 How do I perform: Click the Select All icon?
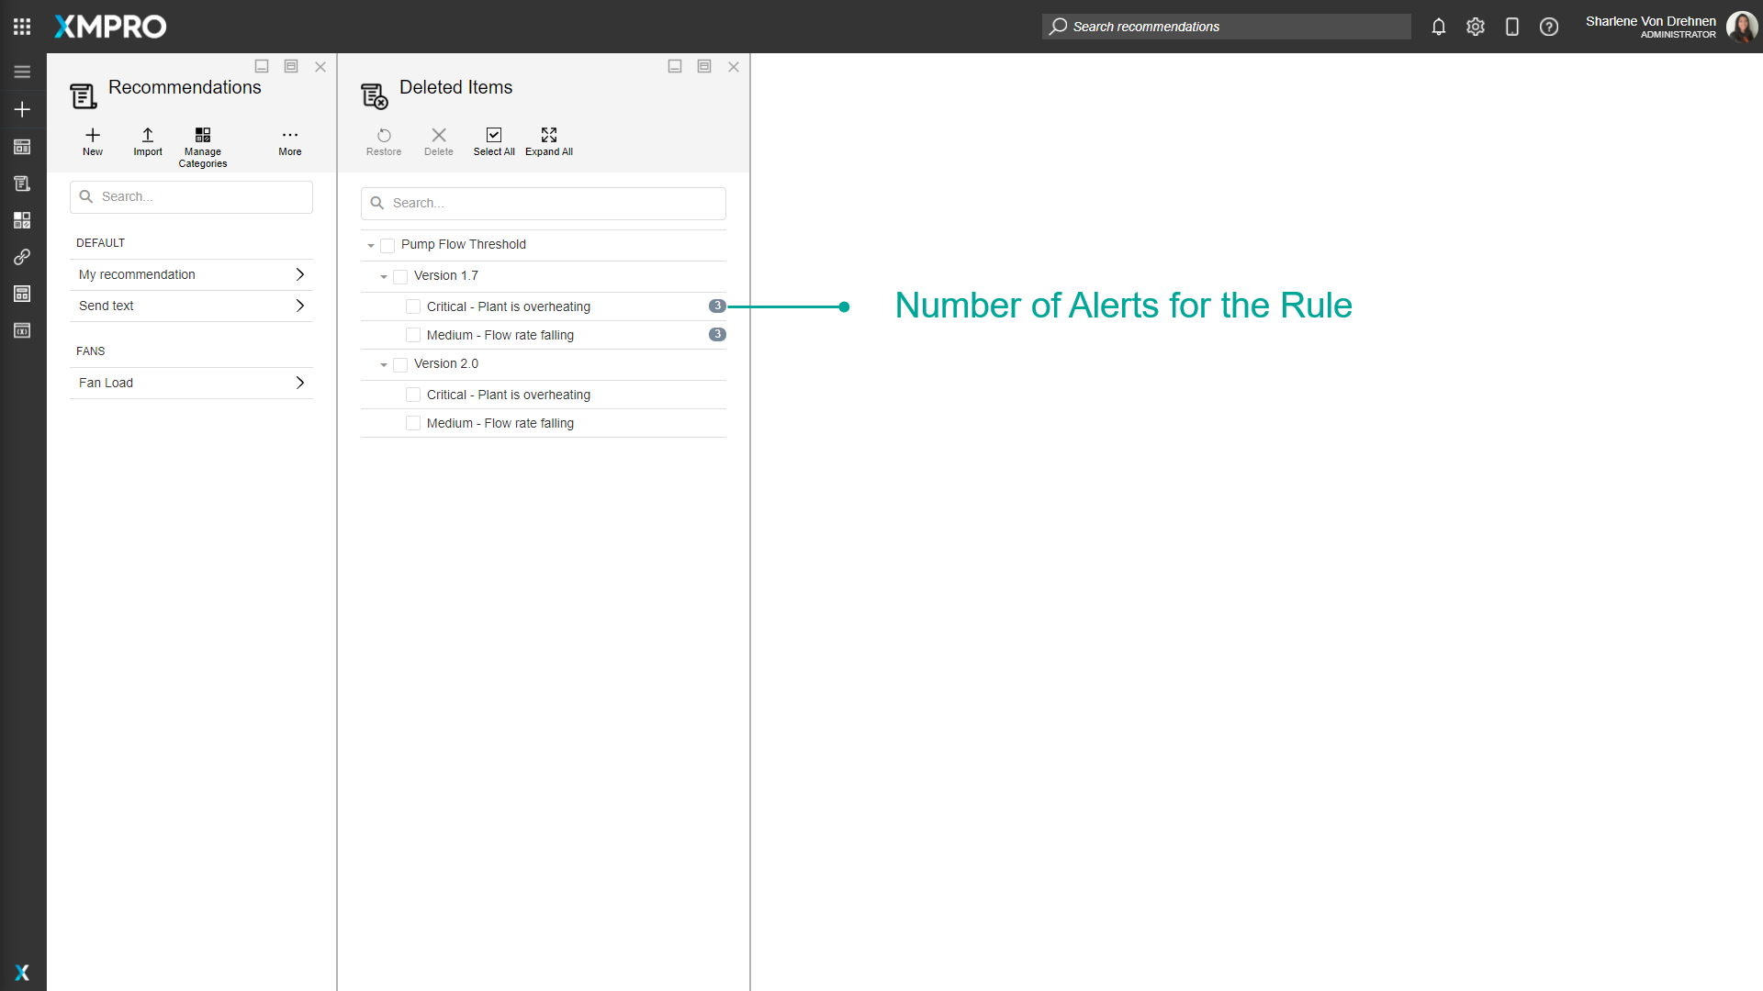(494, 136)
